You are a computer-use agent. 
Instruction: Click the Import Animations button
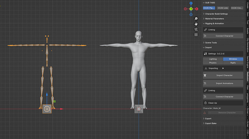click(x=223, y=83)
